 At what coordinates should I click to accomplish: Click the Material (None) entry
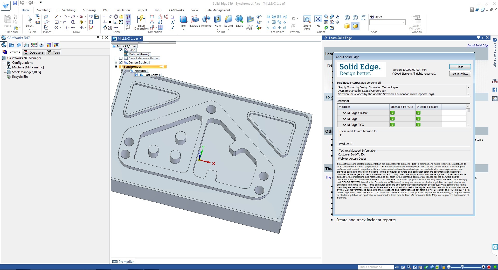click(x=137, y=54)
